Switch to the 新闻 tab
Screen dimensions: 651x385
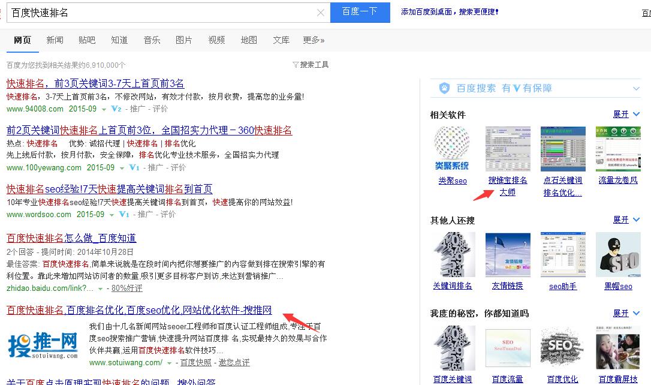(x=55, y=40)
